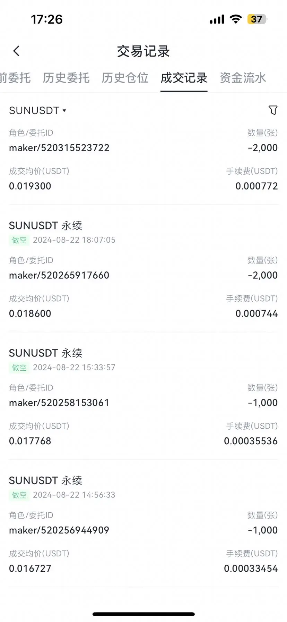Select order ID maker/520258153061

point(59,403)
